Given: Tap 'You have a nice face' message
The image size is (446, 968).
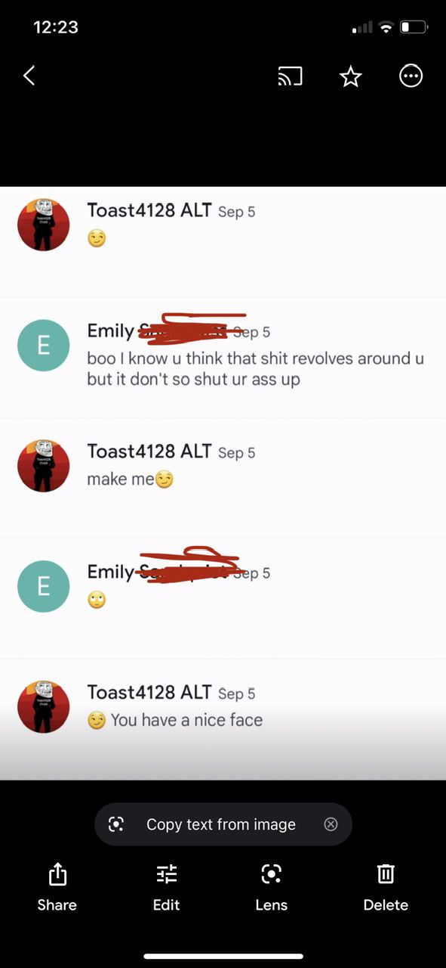Looking at the screenshot, I should [186, 720].
